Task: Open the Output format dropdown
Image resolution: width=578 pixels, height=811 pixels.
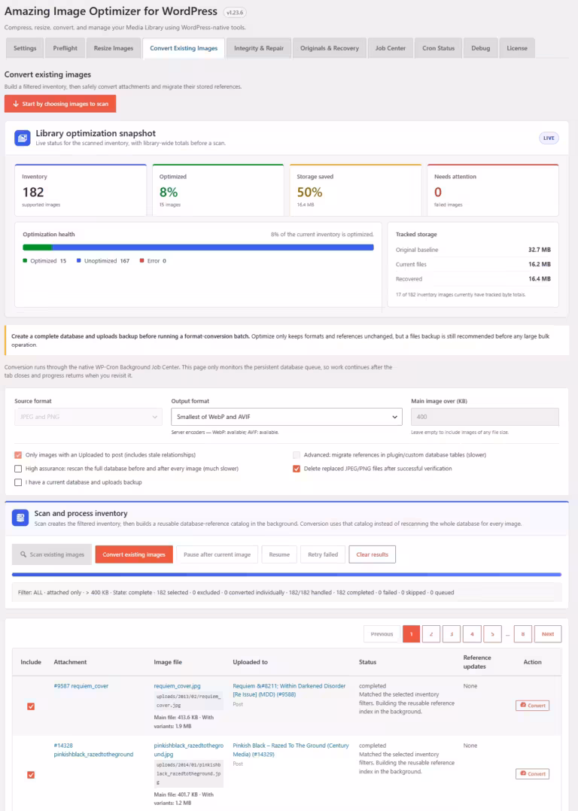Action: 287,417
